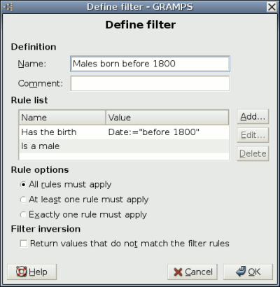Click into the Comment text field
Image resolution: width=280 pixels, height=287 pixels.
click(x=150, y=83)
